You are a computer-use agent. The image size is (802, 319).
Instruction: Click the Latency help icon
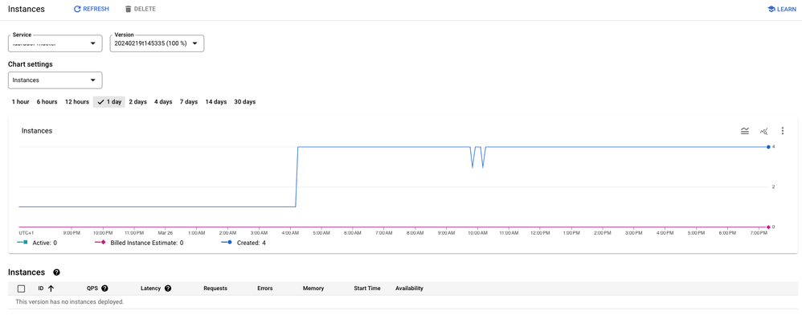(x=168, y=288)
